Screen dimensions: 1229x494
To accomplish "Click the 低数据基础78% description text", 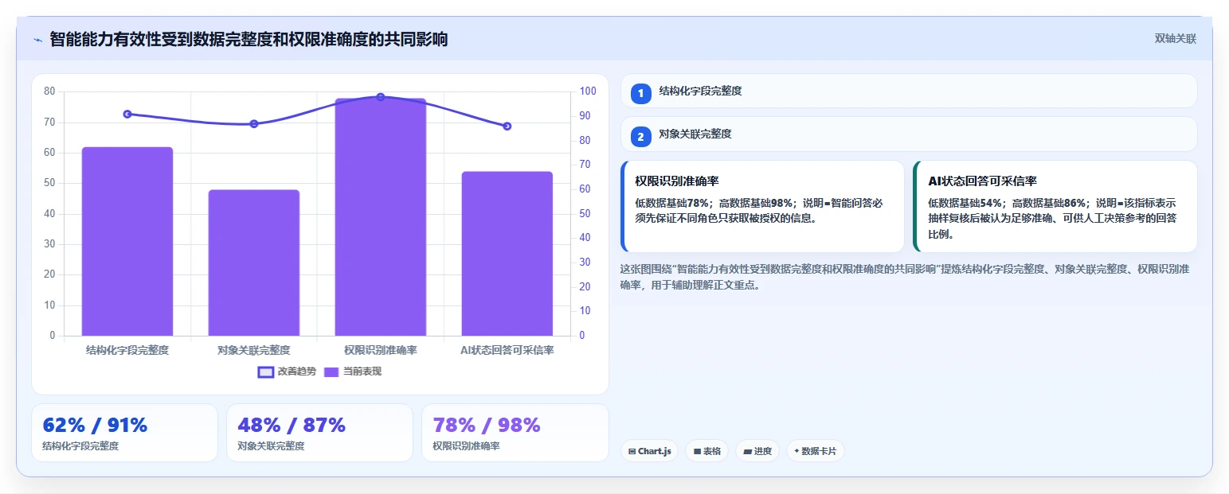I will pyautogui.click(x=759, y=210).
